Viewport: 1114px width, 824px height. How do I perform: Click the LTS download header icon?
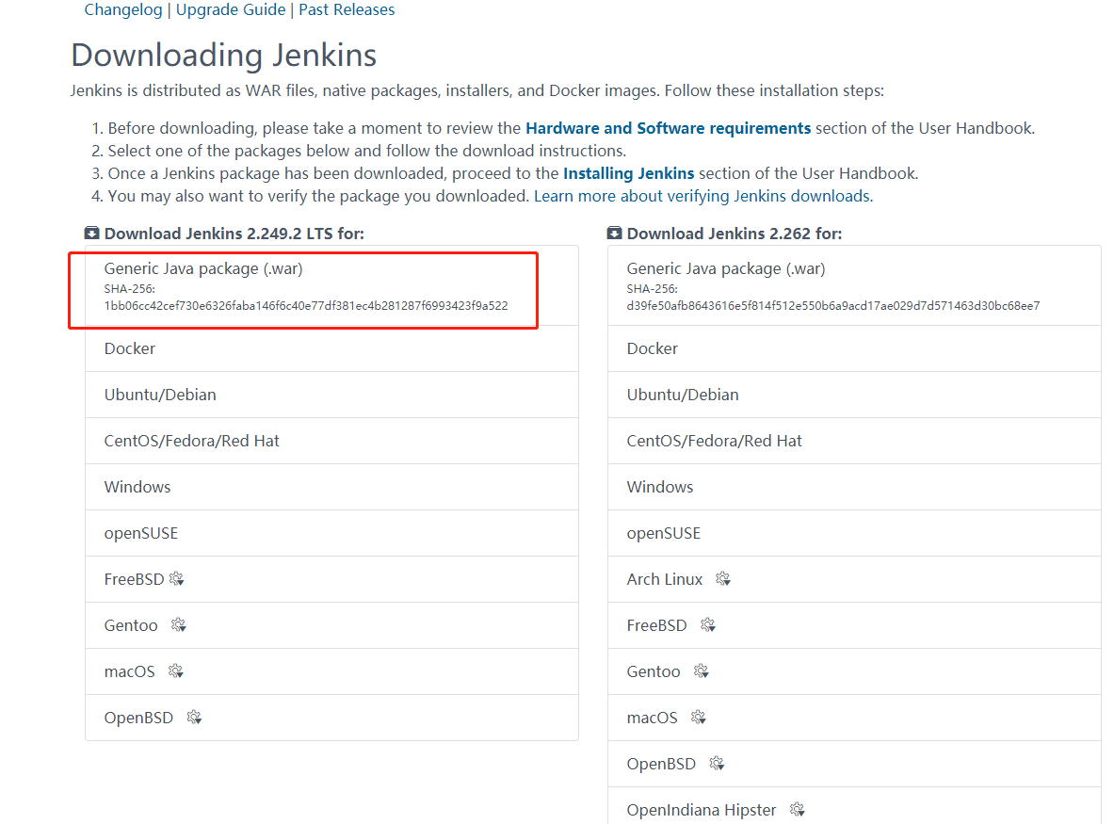pos(91,233)
